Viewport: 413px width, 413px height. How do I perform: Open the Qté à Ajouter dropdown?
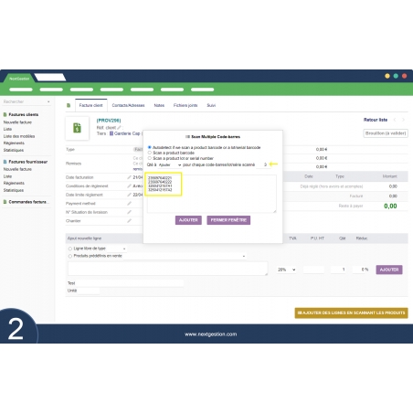click(170, 164)
